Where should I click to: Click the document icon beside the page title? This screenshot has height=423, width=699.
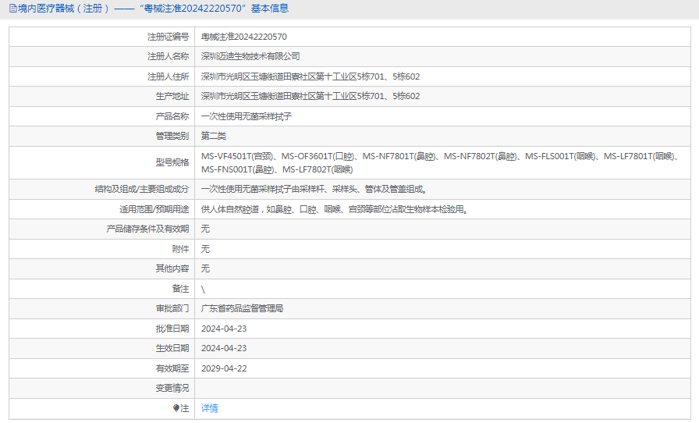pyautogui.click(x=13, y=9)
